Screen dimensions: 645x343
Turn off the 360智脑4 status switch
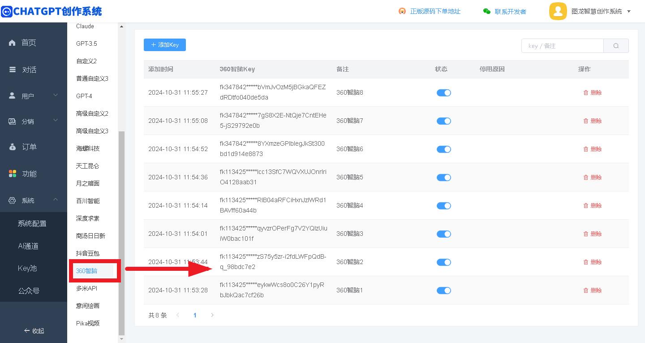(x=444, y=206)
